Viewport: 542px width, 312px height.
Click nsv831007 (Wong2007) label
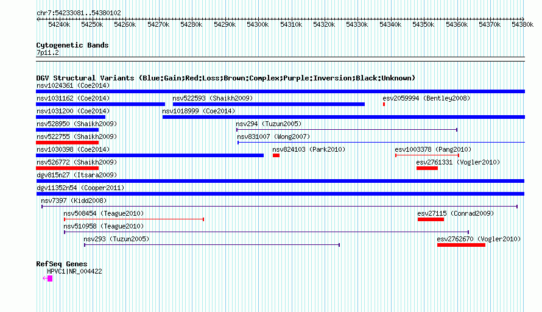click(x=273, y=136)
